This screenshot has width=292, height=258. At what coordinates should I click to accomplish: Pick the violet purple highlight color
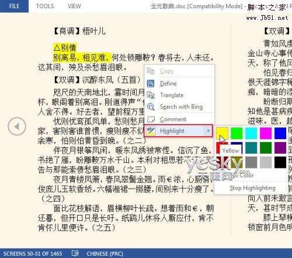[280, 148]
